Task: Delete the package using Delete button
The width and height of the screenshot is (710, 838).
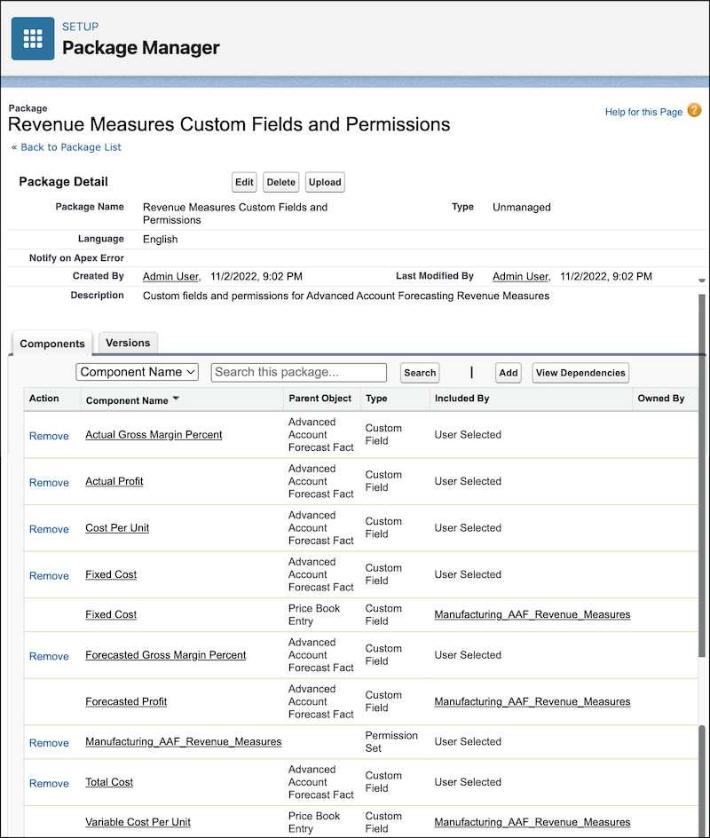Action: point(281,182)
